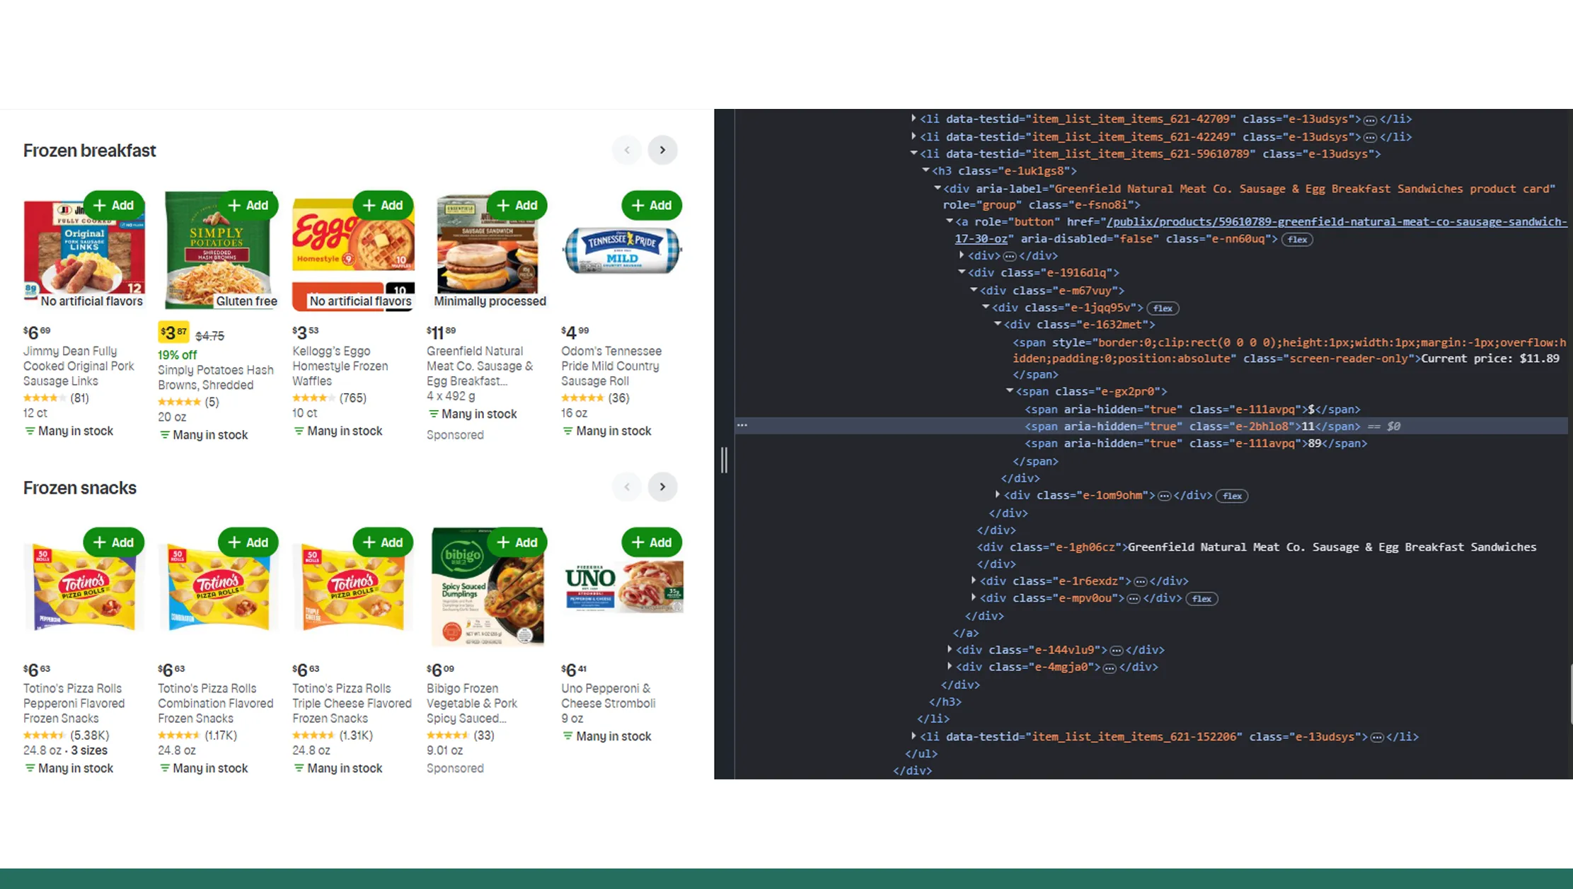This screenshot has width=1573, height=889.
Task: Click Frozen snacks previous arrow
Action: coord(626,487)
